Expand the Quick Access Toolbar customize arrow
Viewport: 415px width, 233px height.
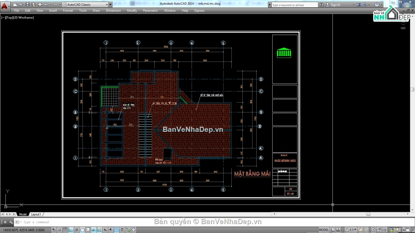pyautogui.click(x=110, y=4)
